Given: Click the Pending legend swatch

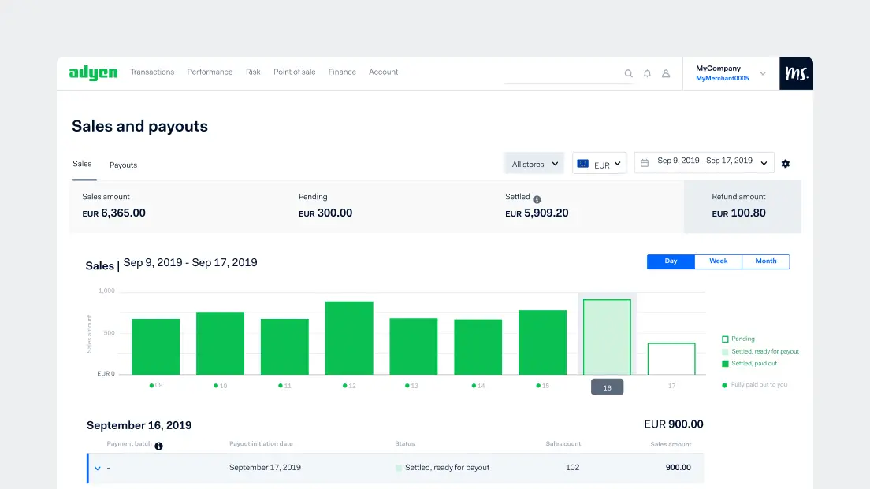Looking at the screenshot, I should 725,339.
